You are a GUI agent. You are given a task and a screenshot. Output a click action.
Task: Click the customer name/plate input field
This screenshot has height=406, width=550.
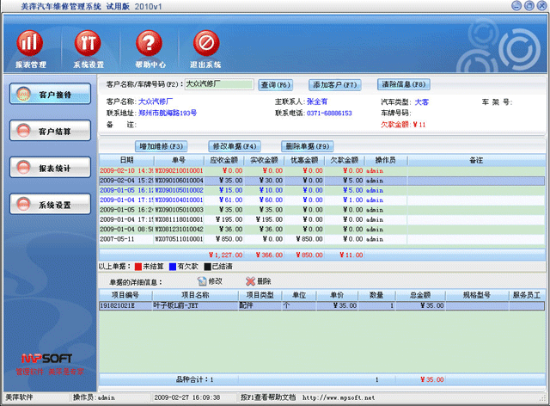[x=218, y=84]
